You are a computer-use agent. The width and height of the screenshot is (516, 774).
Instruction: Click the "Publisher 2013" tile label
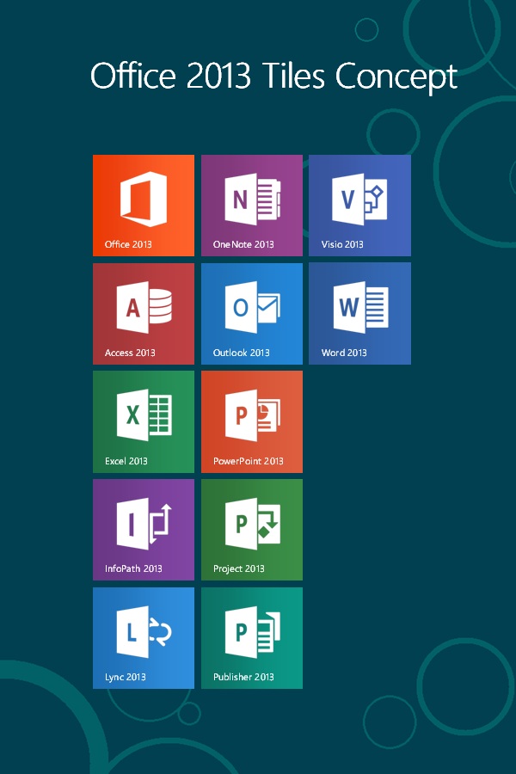(x=243, y=677)
